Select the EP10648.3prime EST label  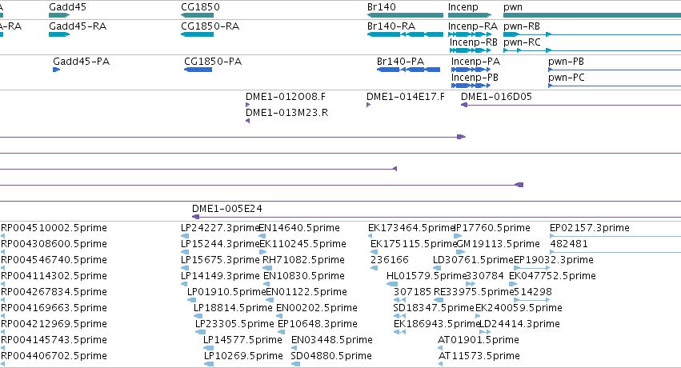318,324
